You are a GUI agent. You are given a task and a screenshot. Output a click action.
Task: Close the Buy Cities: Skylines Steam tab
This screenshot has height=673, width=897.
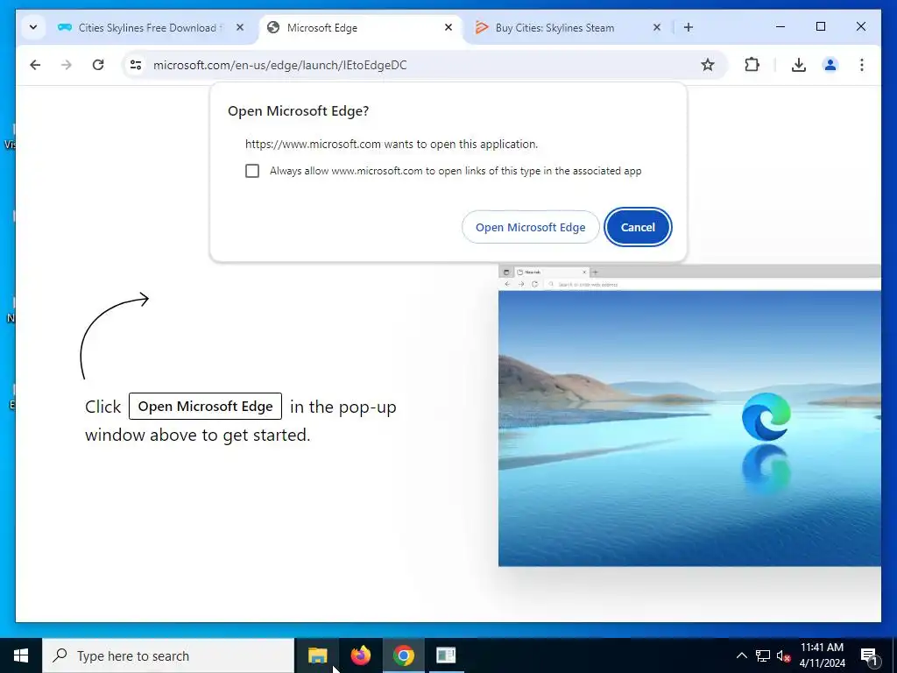click(657, 27)
